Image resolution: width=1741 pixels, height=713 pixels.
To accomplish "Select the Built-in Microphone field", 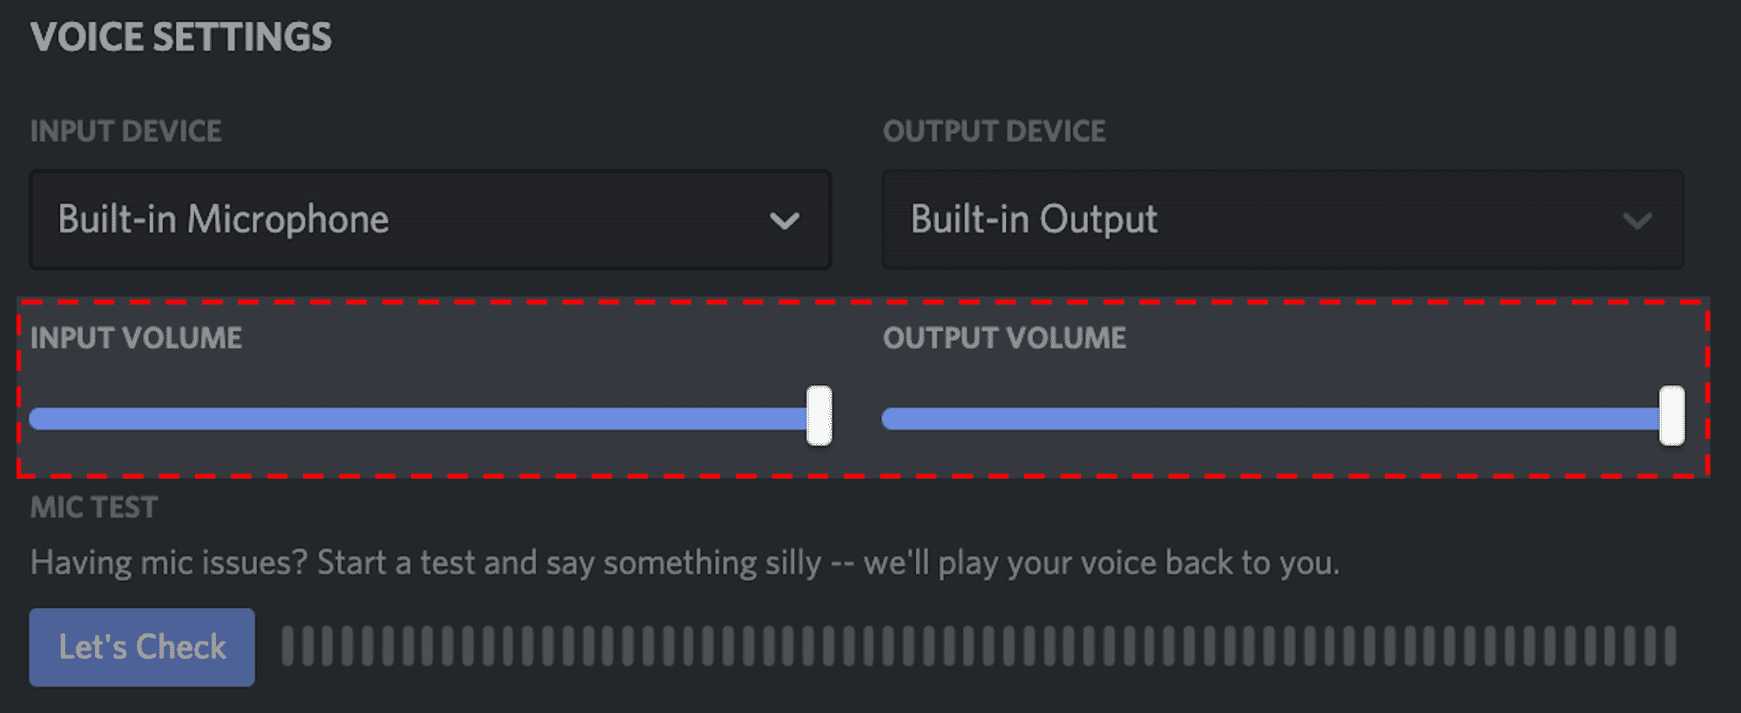I will coord(429,219).
